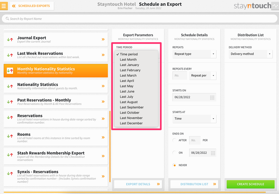Select Monthly Nationality Statistics row
Viewport: 279px width, 194px height.
(x=56, y=71)
